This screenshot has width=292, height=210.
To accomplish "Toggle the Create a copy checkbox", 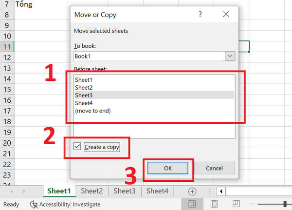I will [x=77, y=146].
